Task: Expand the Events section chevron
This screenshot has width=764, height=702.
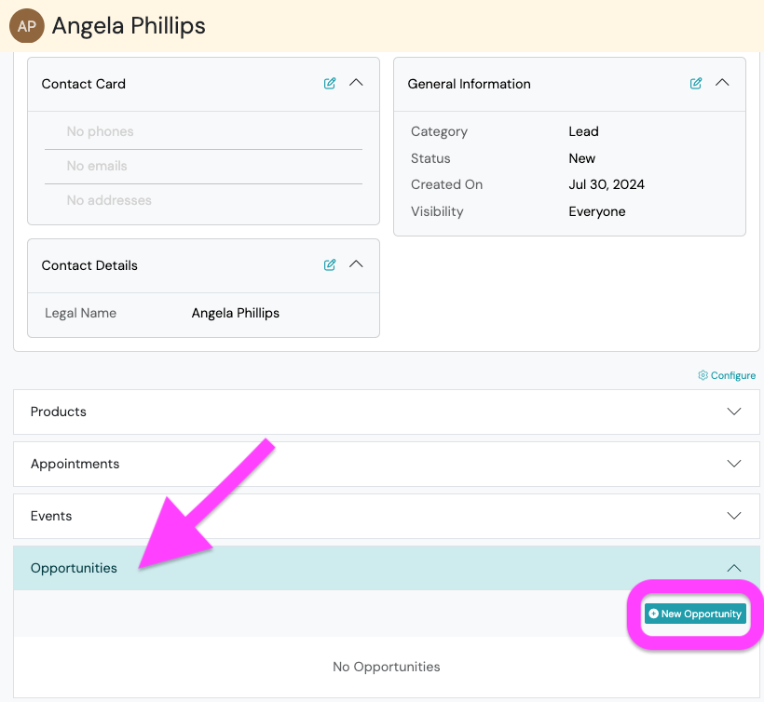Action: click(x=734, y=516)
